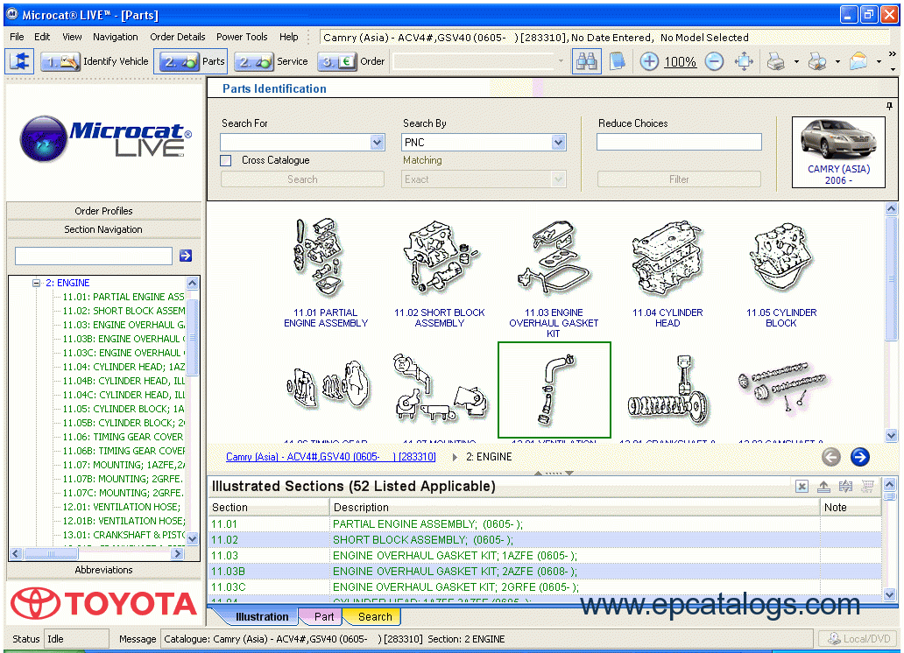The width and height of the screenshot is (904, 653).
Task: Click the section navigation input field
Action: 94,256
